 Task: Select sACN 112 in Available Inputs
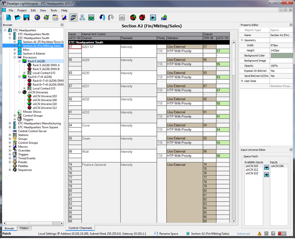click(x=252, y=169)
